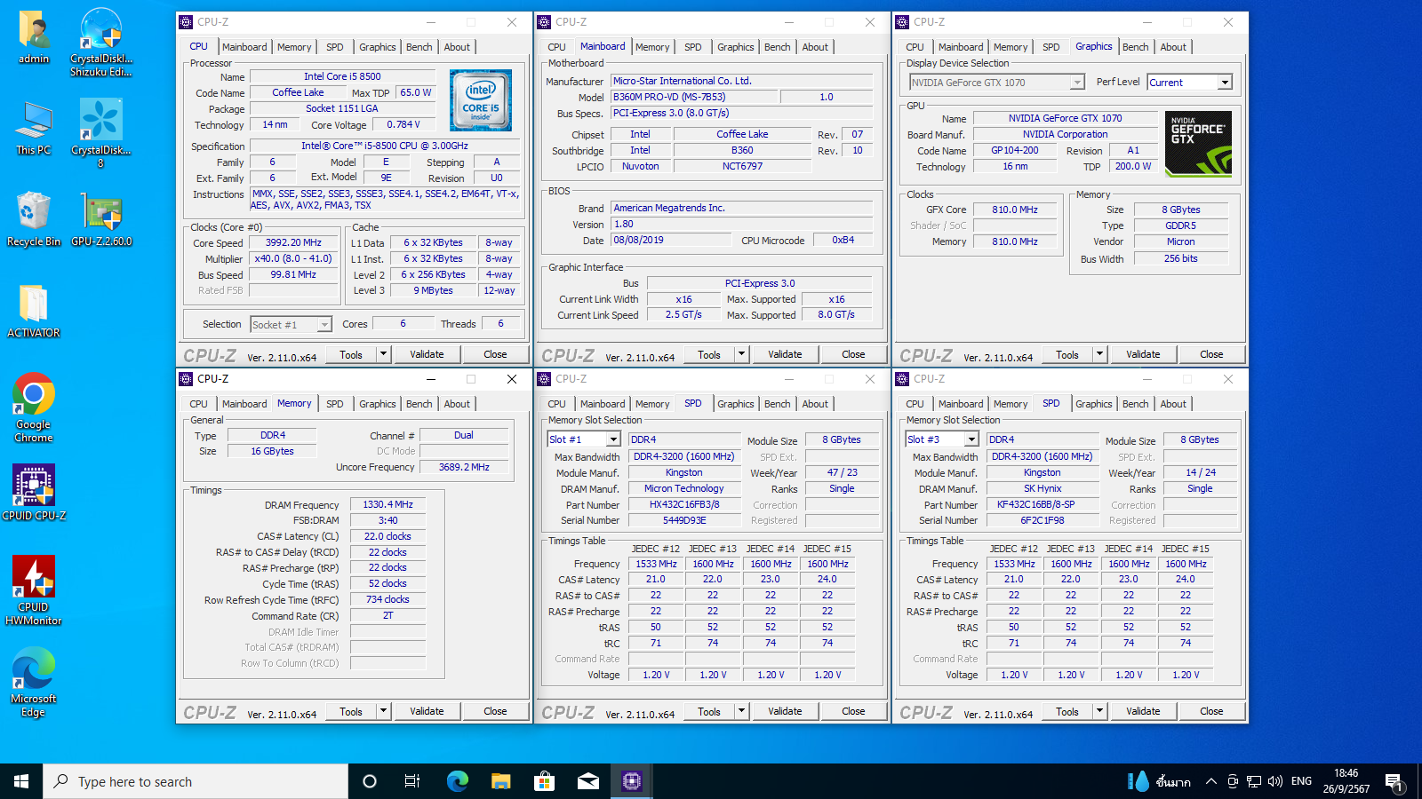The height and width of the screenshot is (799, 1422).
Task: Open File Explorer from the taskbar
Action: click(x=500, y=781)
